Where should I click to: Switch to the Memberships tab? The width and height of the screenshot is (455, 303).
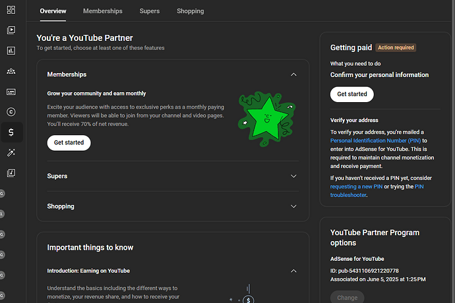click(102, 11)
